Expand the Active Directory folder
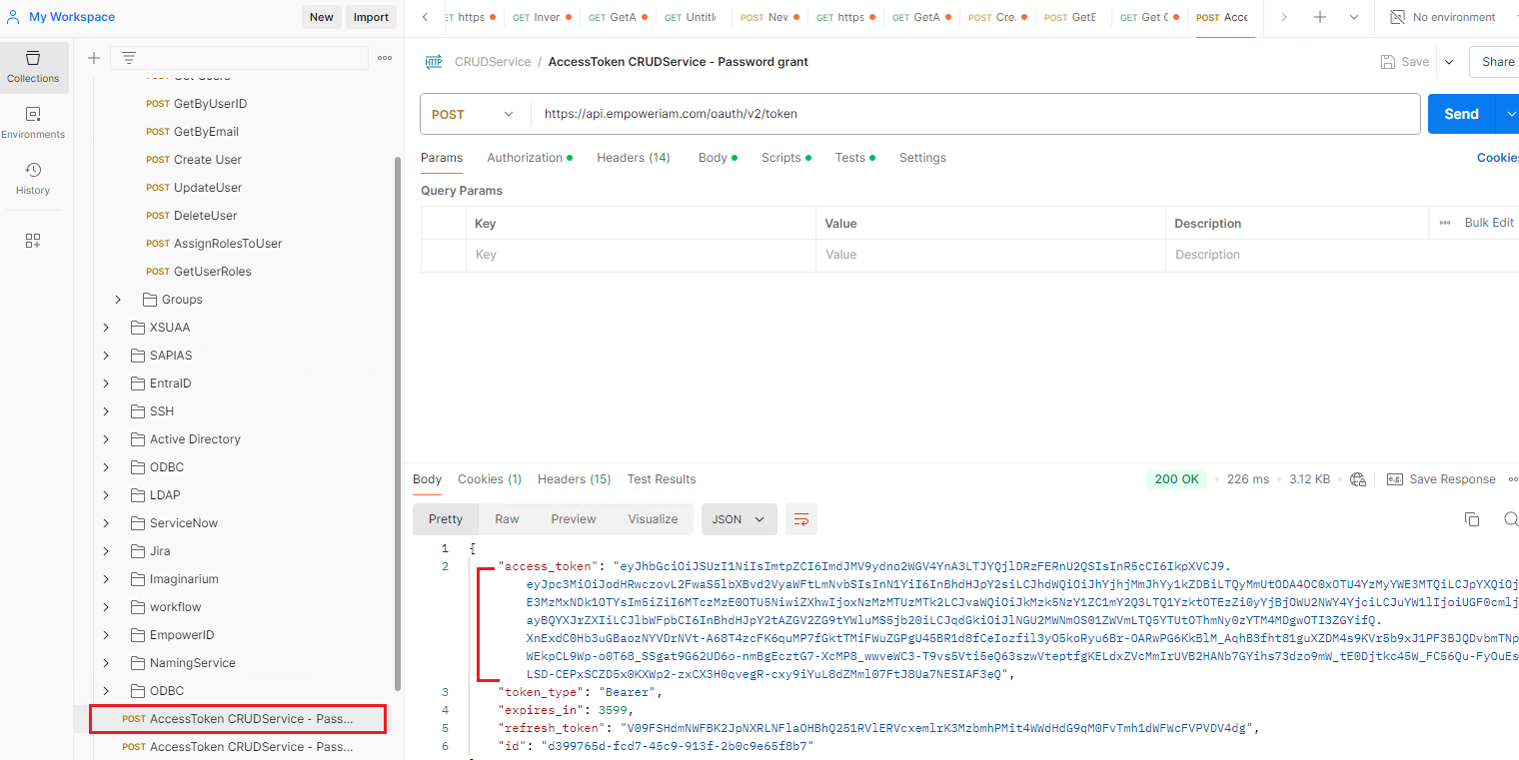 coord(107,439)
